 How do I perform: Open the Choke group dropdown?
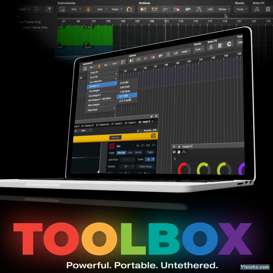click(151, 159)
